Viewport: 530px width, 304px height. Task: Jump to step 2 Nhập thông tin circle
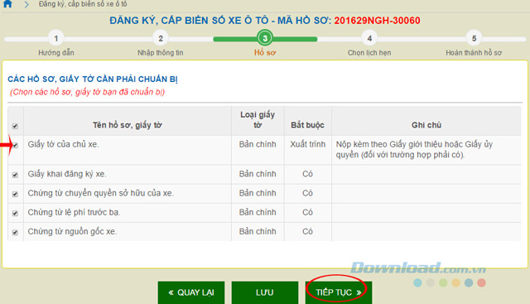coord(161,38)
